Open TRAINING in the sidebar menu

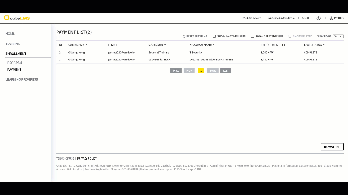click(13, 44)
